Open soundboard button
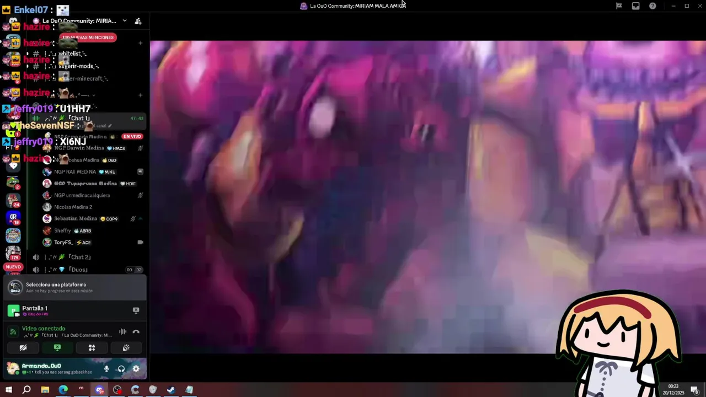The width and height of the screenshot is (706, 397). point(126,348)
